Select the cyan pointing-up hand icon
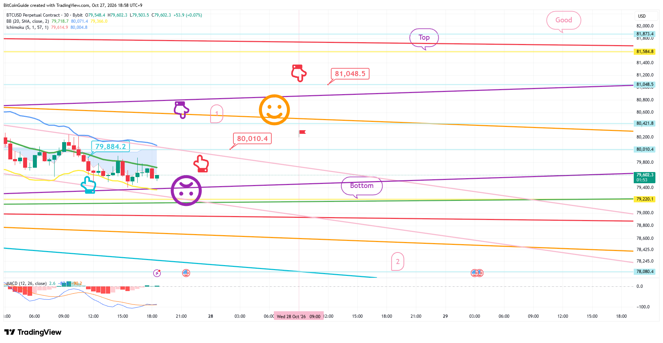Screen dimensions: 663x343 point(88,185)
